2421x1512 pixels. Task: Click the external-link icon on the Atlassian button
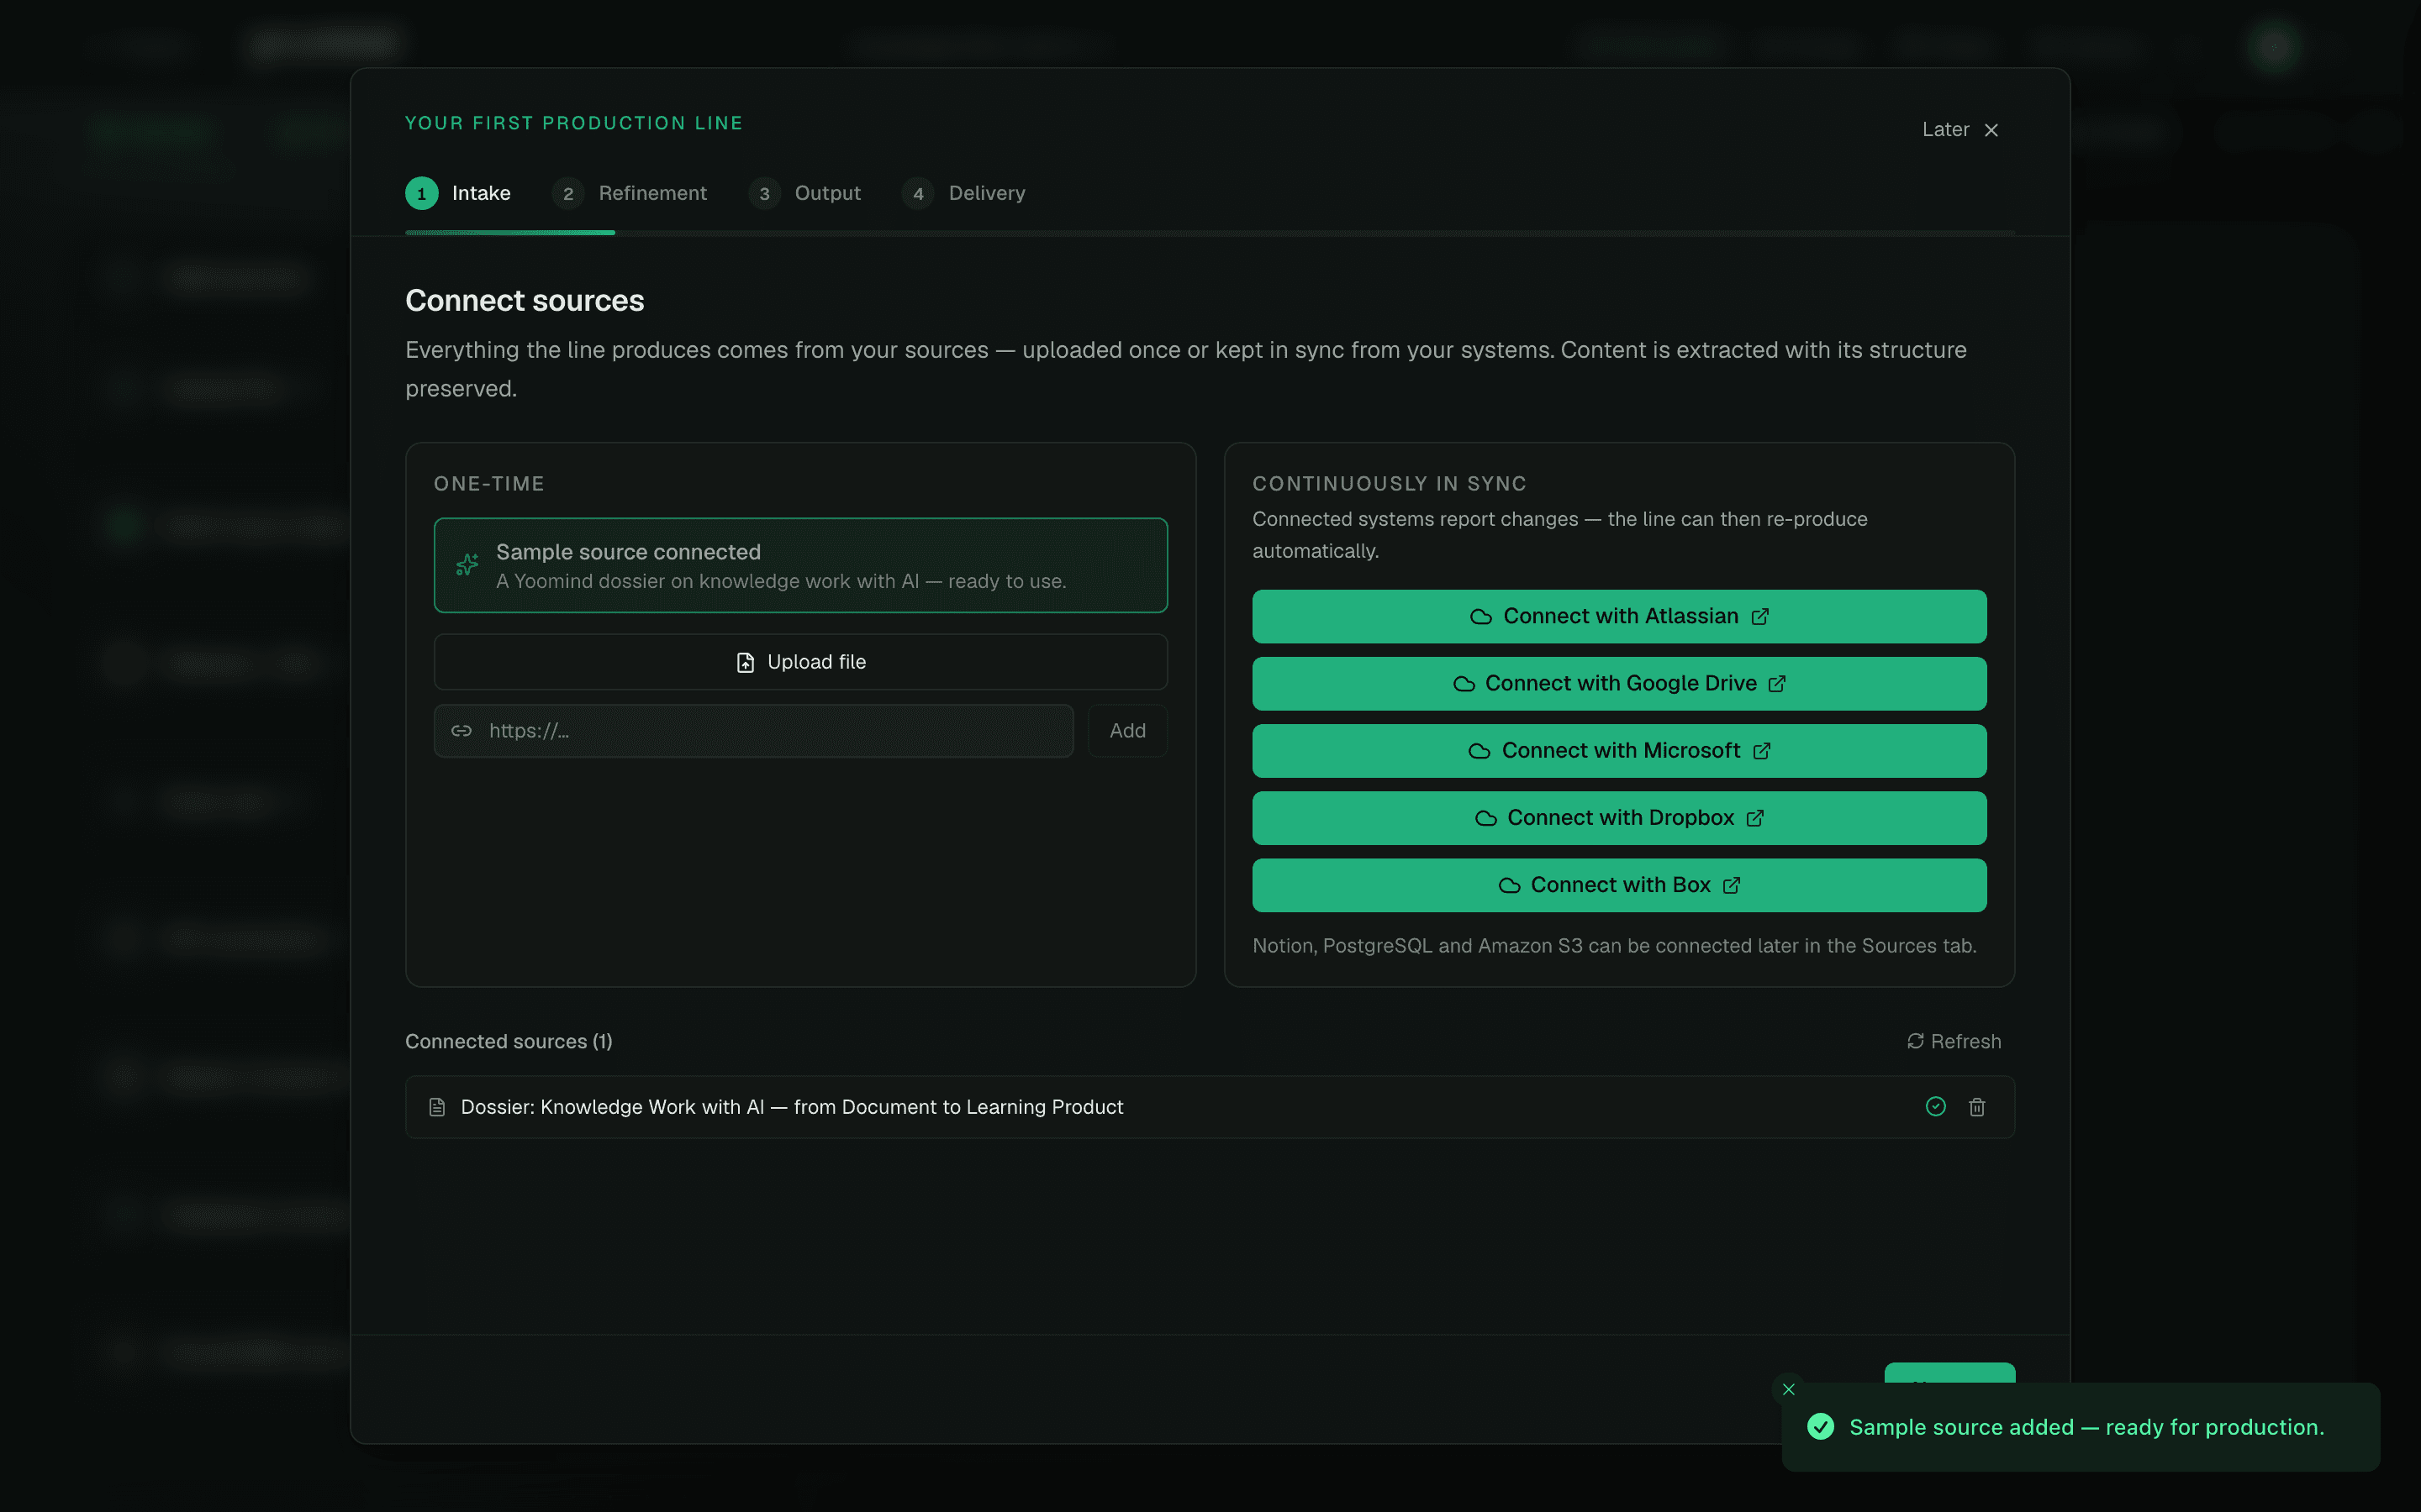tap(1759, 616)
